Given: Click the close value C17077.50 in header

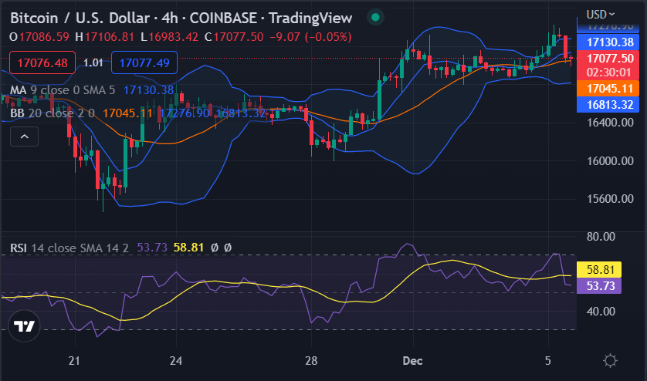Looking at the screenshot, I should 234,37.
